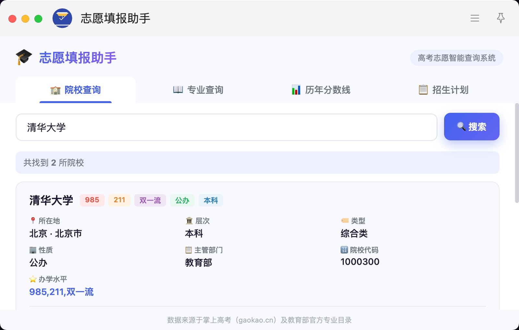Click the 北京 · 北京市 location value
The height and width of the screenshot is (330, 519).
55,233
